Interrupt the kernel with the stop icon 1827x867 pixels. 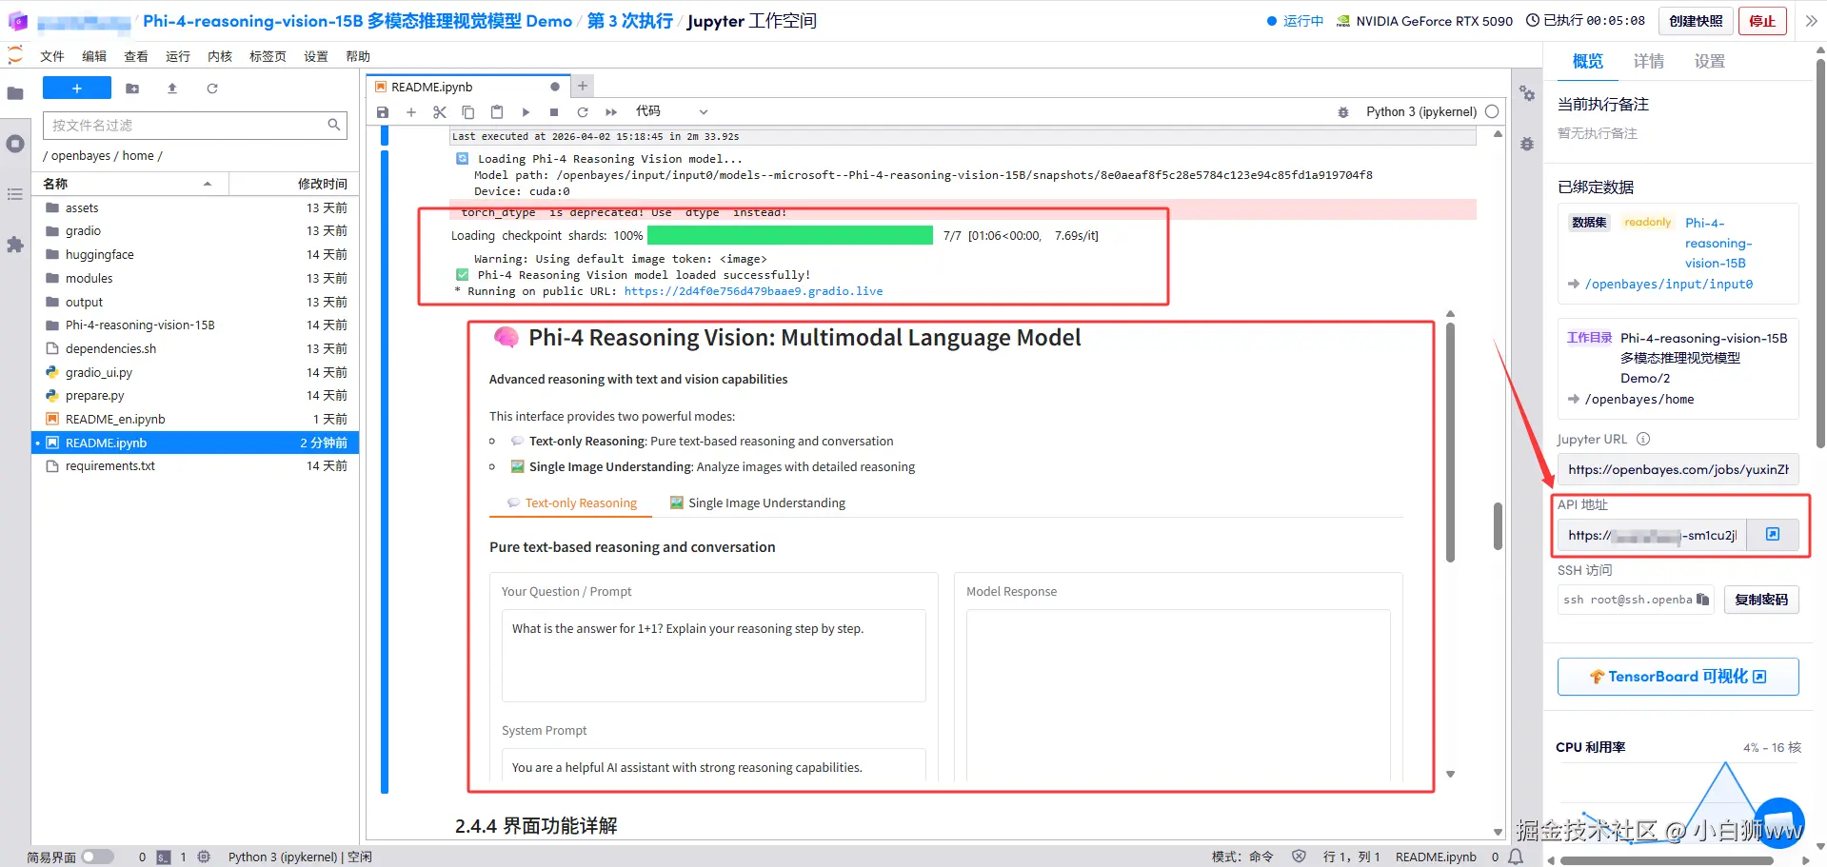click(x=554, y=112)
